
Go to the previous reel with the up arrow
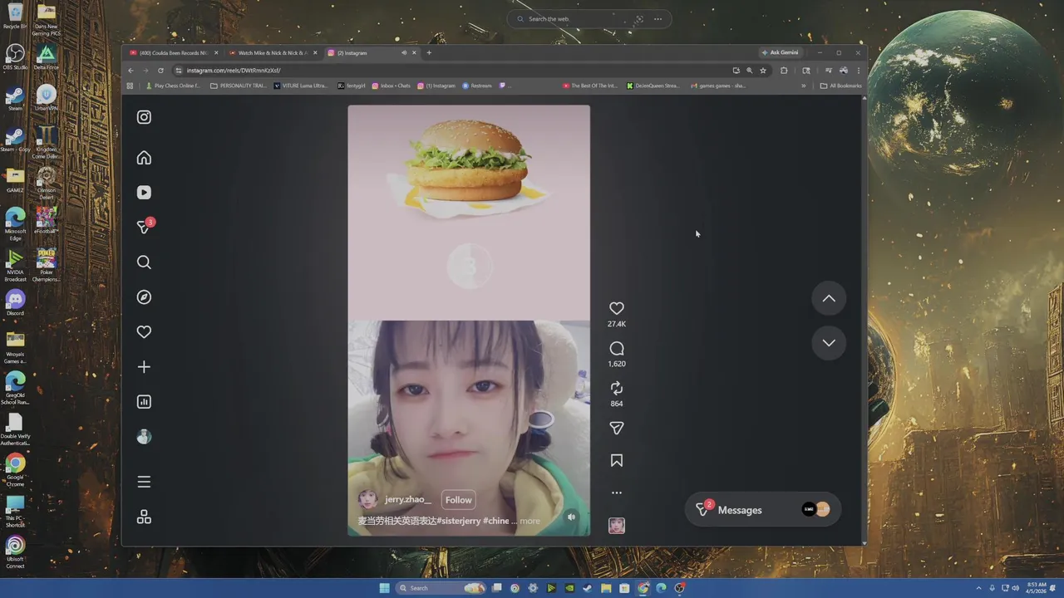(x=829, y=299)
